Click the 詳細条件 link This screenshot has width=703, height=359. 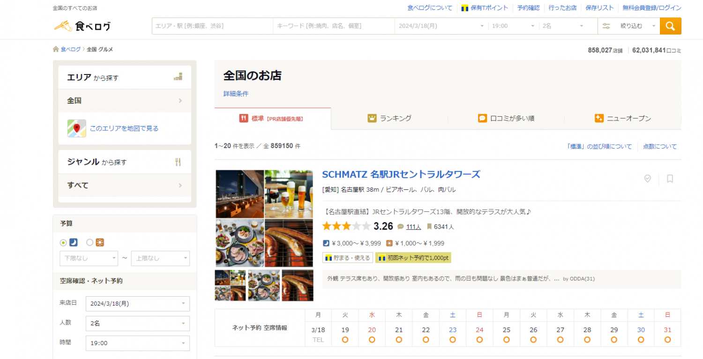(x=236, y=94)
